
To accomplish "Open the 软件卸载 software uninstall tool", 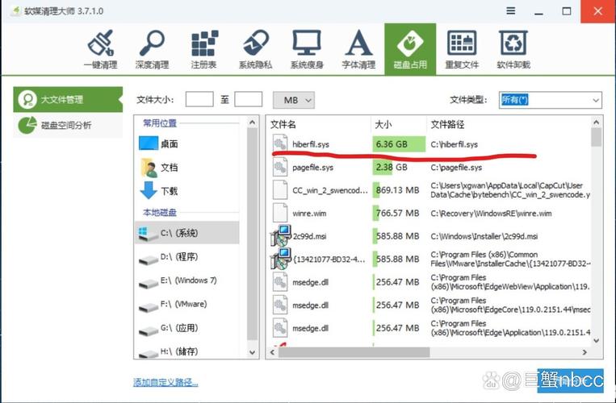I will coord(513,49).
